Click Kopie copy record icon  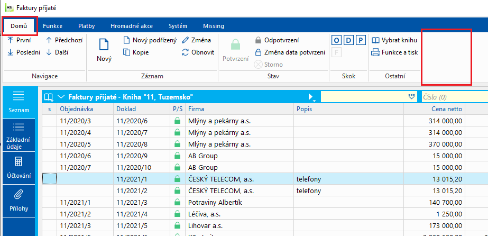(127, 52)
